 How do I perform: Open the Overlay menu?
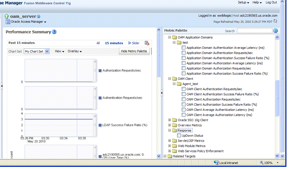75,51
